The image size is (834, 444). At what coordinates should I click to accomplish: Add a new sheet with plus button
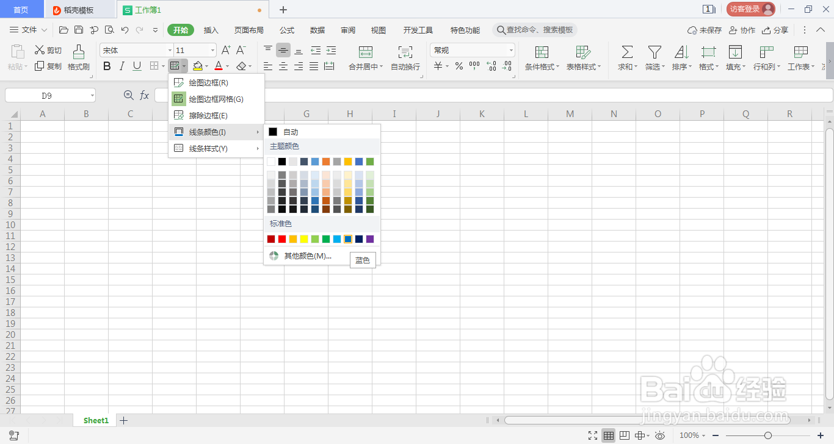[x=123, y=420]
